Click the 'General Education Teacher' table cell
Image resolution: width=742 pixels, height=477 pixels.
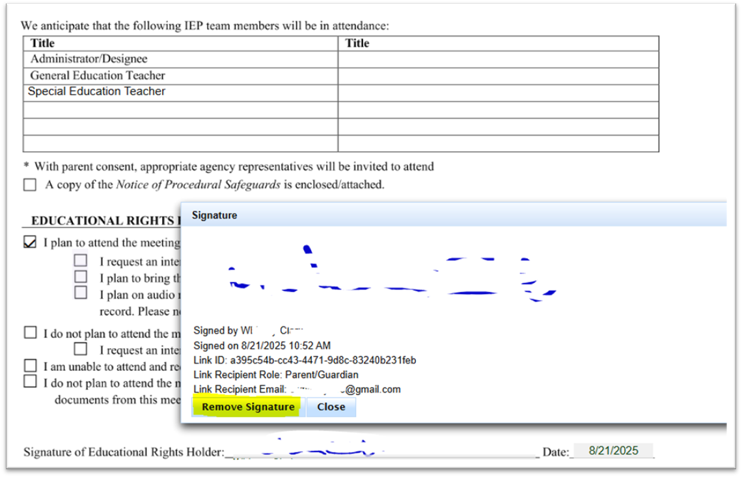point(180,76)
